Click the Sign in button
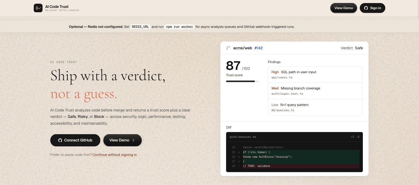 (x=372, y=8)
